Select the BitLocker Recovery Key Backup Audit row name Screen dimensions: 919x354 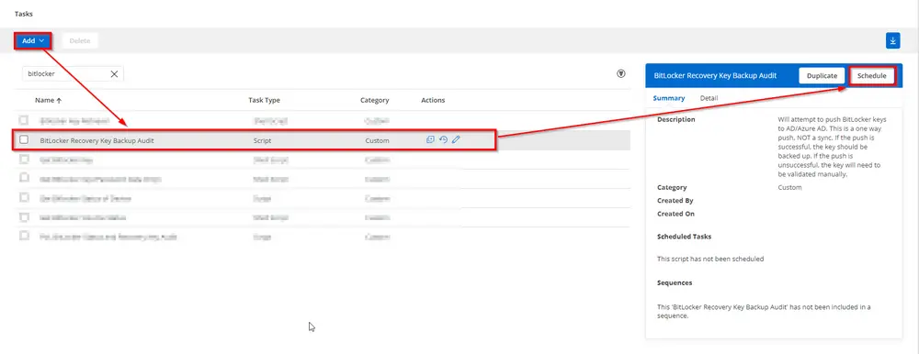point(97,140)
